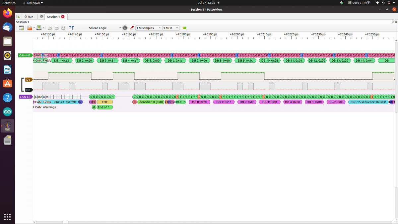398x224 pixels.
Task: Zoom in on the signal trace
Action: (x=50, y=28)
